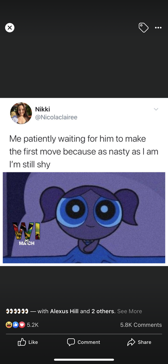This screenshot has height=364, width=168.
Task: Expand caption with See More
Action: (x=129, y=311)
